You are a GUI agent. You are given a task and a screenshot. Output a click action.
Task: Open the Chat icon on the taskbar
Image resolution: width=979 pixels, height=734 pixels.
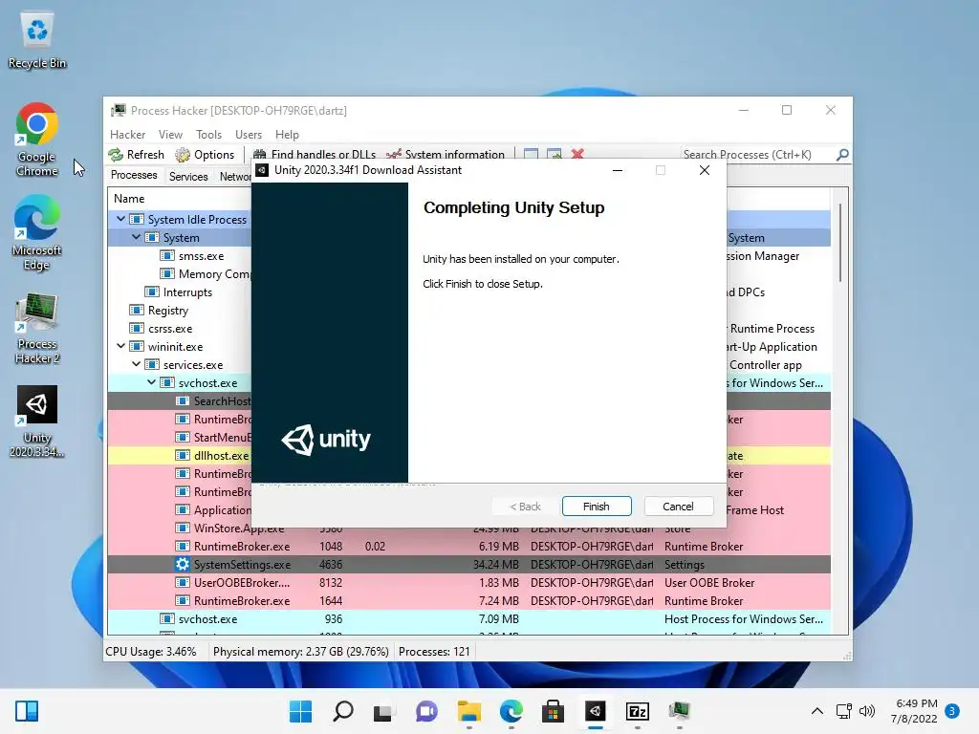tap(426, 711)
